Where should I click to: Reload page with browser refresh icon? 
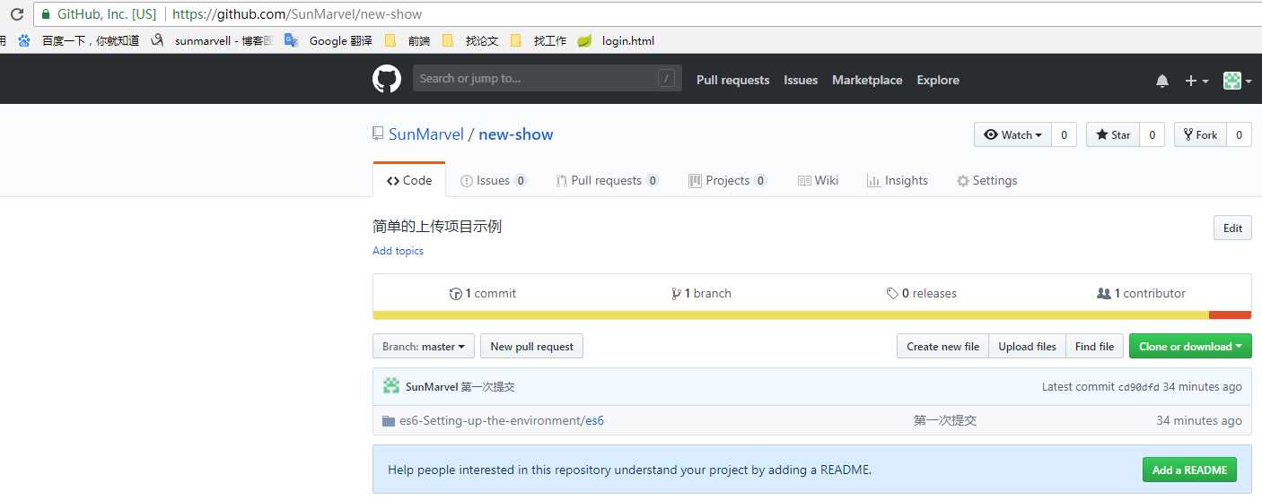click(16, 14)
